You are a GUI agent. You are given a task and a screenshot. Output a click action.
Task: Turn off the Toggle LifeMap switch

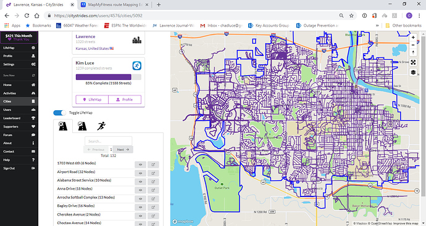(x=59, y=113)
